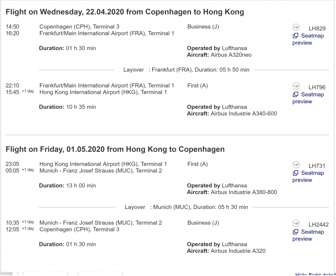This screenshot has height=276, width=336.
Task: Open the Seatmap preview link for LH829
Action: (x=312, y=36)
